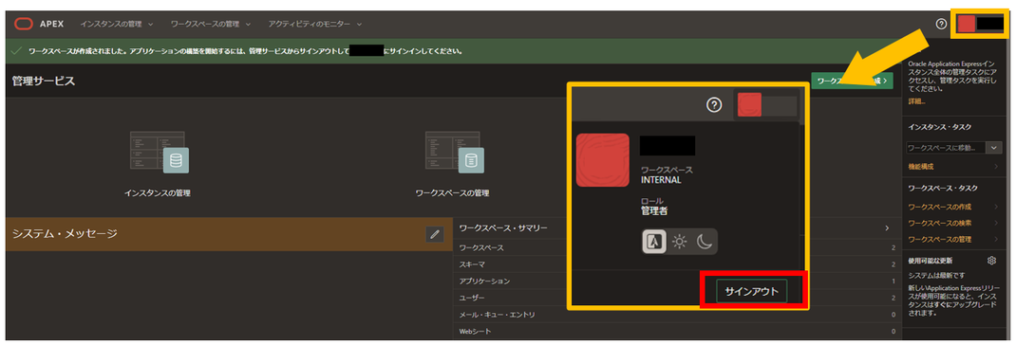1016x345 pixels.
Task: Click the INTERNAL workspace name in popup
Action: coord(660,180)
